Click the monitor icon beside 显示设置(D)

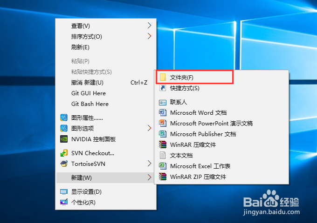[64, 192]
